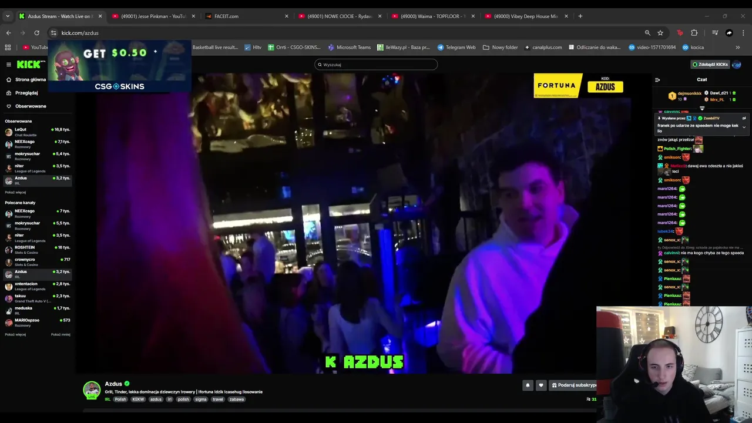The image size is (752, 423).
Task: Select the zabawa tag
Action: [237, 399]
